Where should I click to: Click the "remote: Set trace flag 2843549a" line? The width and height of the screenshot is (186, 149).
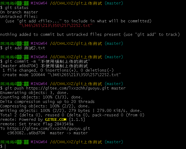(37, 124)
